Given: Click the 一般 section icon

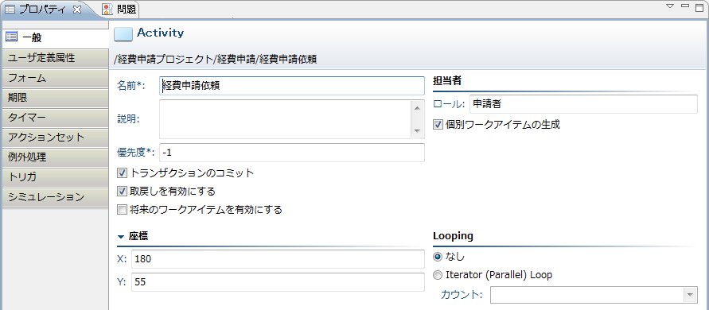Looking at the screenshot, I should pos(11,37).
